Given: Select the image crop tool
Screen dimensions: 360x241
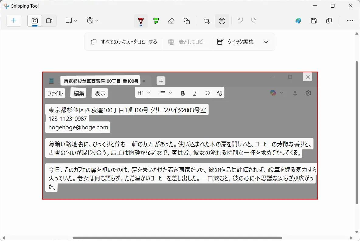Looking at the screenshot, I should pos(207,21).
